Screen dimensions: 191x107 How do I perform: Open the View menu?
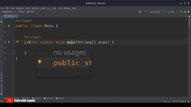pyautogui.click(x=12, y=8)
